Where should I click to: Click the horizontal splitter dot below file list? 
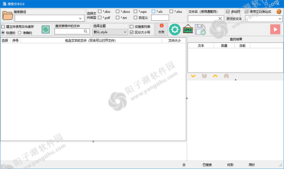[93, 142]
